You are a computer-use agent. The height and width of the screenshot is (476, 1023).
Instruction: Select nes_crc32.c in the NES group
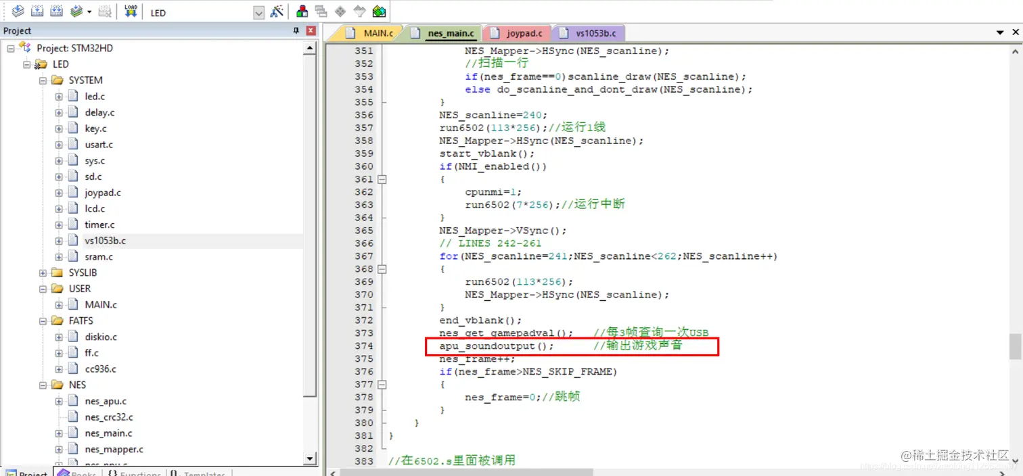tap(109, 417)
